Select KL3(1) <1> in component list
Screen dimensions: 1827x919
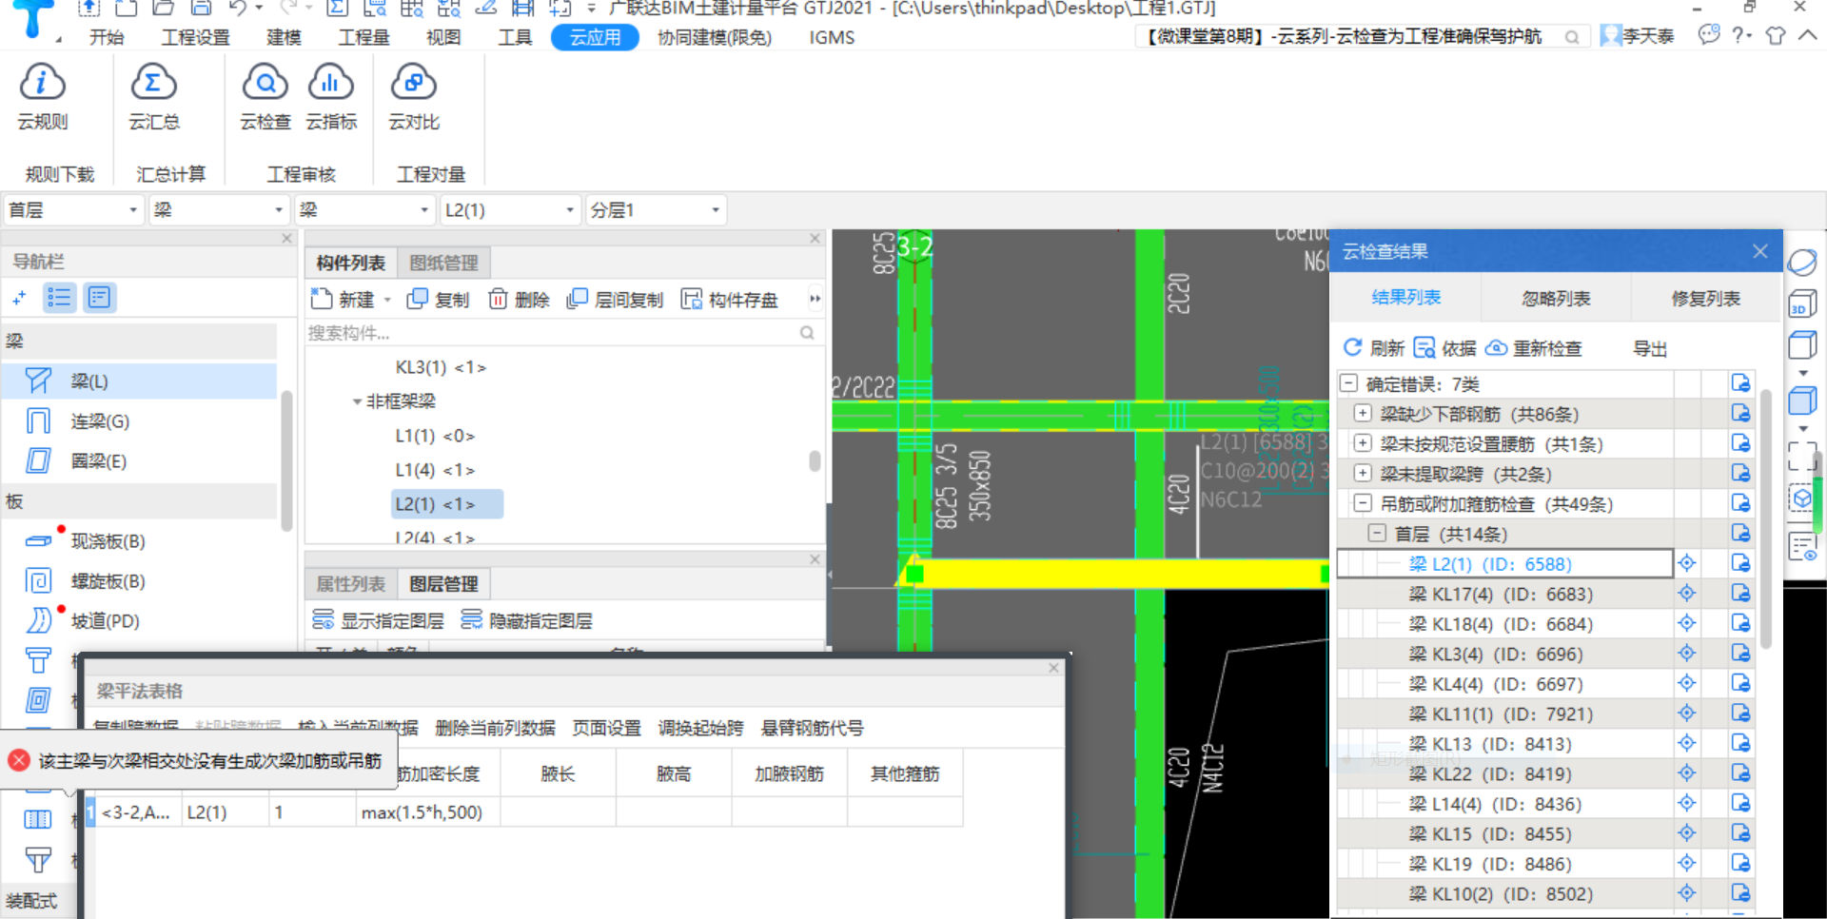pos(441,367)
